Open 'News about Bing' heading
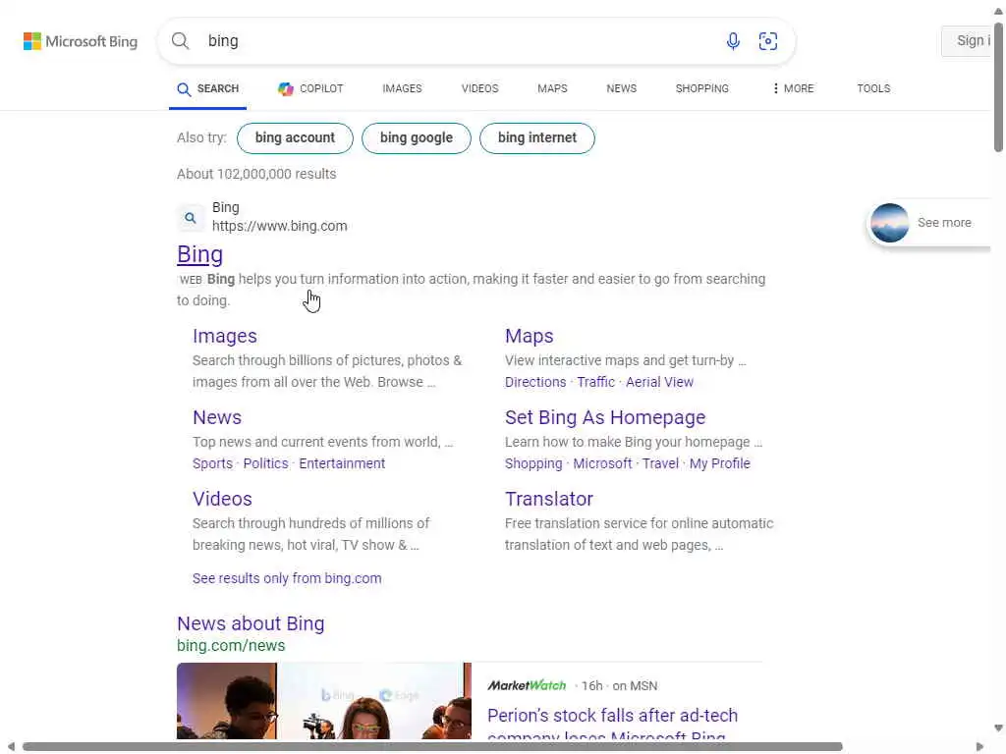The height and width of the screenshot is (754, 1006). pos(251,623)
